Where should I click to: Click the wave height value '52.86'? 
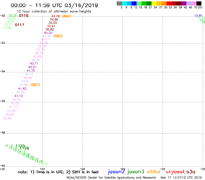point(42,46)
